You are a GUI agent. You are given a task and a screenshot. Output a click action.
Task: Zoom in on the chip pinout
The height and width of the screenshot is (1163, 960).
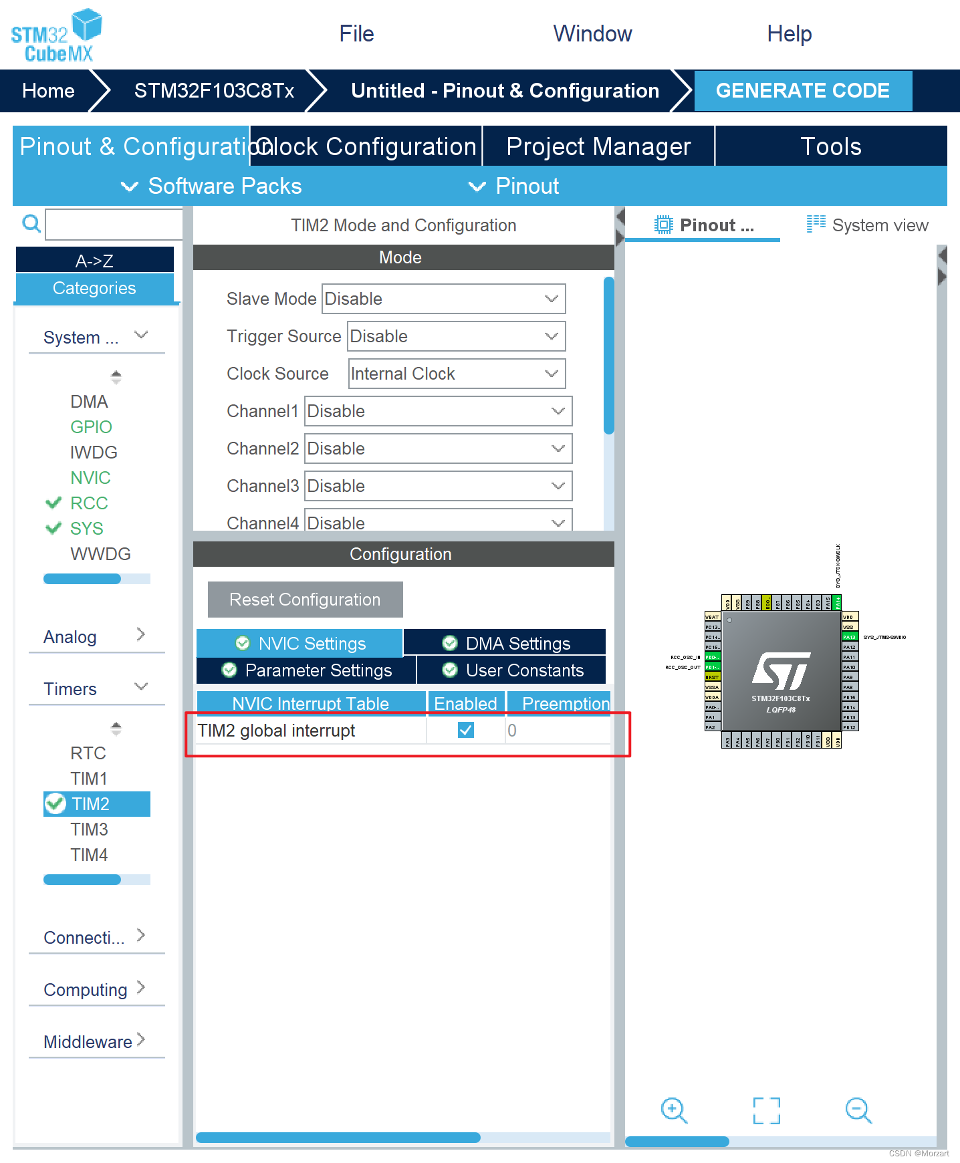pos(674,1110)
